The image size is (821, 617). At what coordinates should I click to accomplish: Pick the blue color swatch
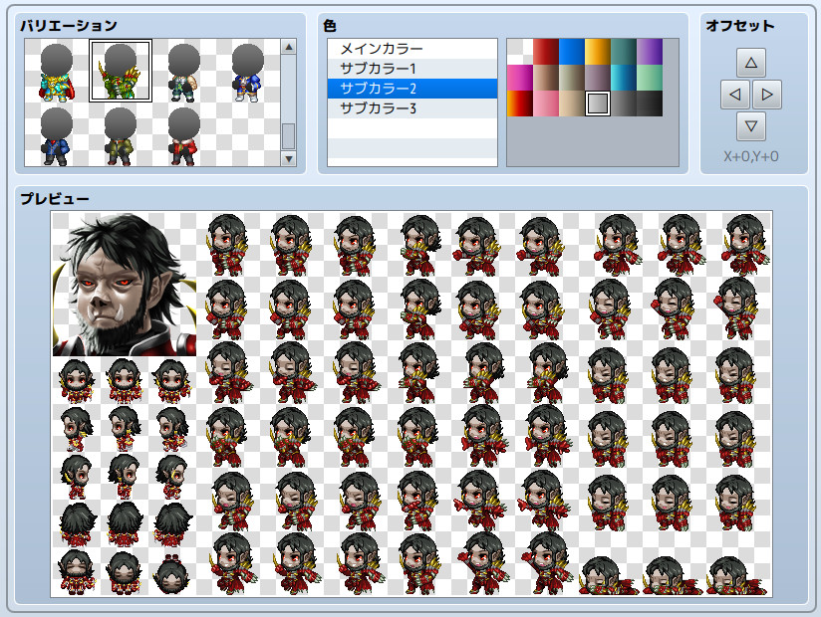pyautogui.click(x=572, y=52)
